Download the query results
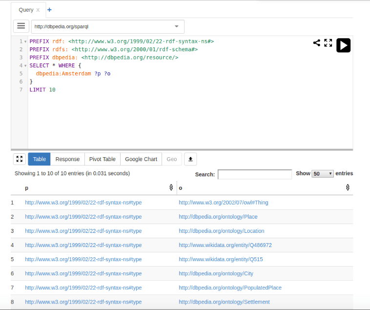 point(190,159)
